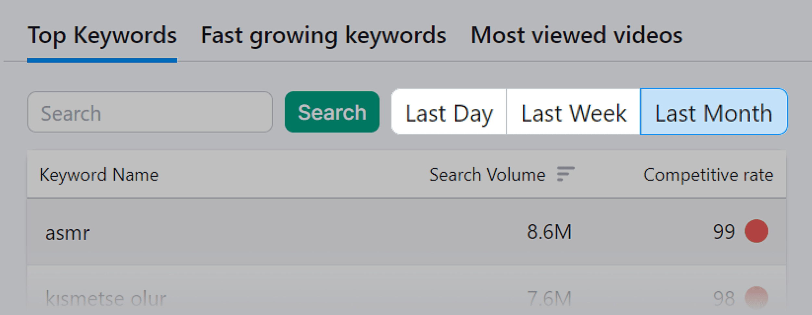
Task: Select the Last Day time filter
Action: [450, 113]
